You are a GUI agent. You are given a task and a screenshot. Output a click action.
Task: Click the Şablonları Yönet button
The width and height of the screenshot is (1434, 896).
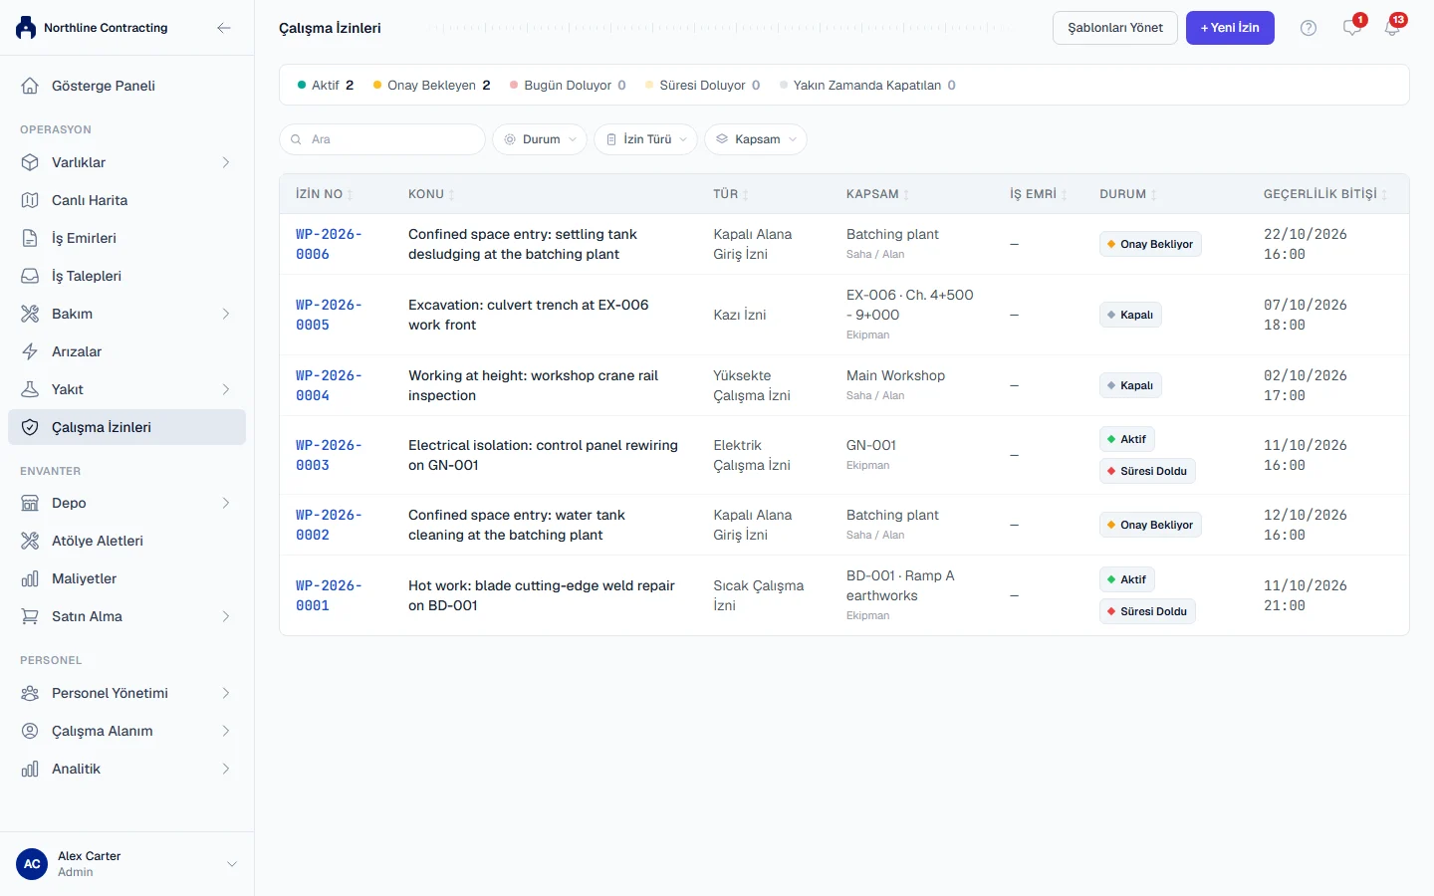(x=1115, y=28)
